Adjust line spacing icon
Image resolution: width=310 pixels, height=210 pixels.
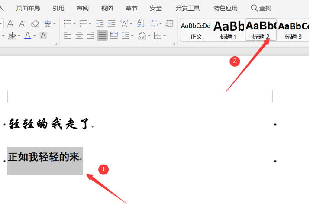pos(126,36)
